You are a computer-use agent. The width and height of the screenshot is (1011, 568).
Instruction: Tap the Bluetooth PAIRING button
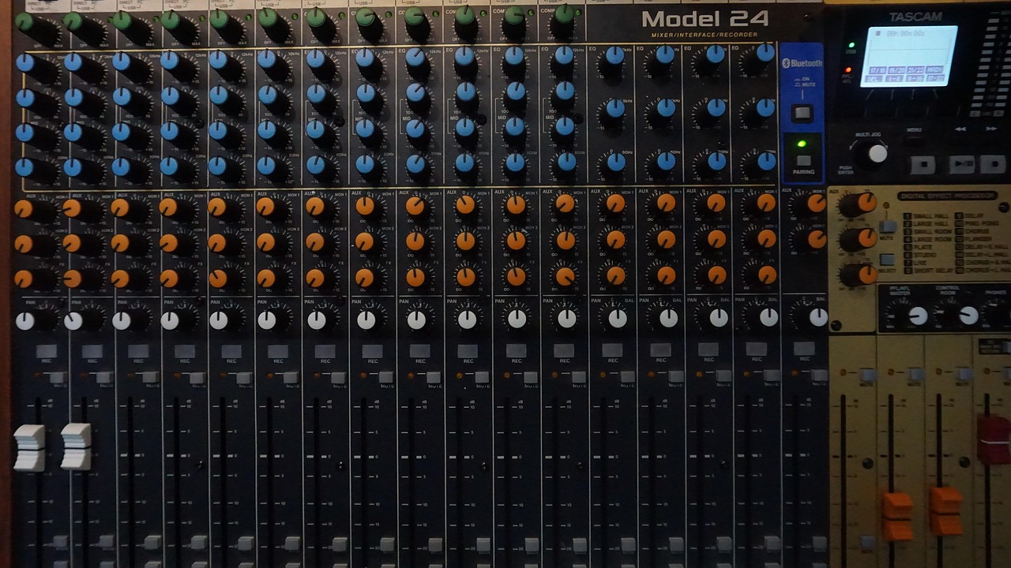pos(803,160)
